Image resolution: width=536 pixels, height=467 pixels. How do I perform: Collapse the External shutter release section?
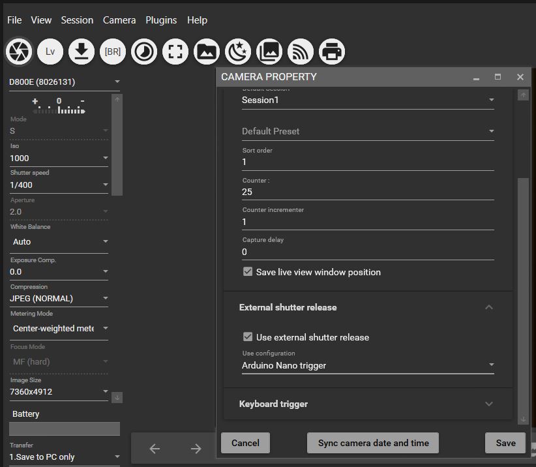pyautogui.click(x=489, y=307)
